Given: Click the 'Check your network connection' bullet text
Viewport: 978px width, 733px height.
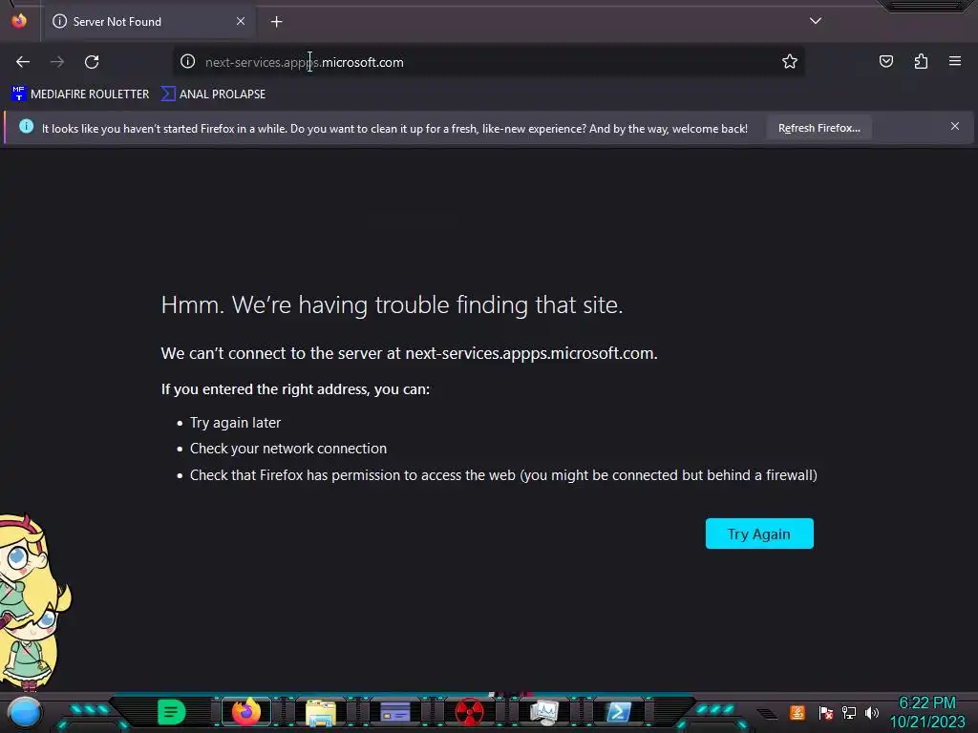Looking at the screenshot, I should (x=288, y=449).
